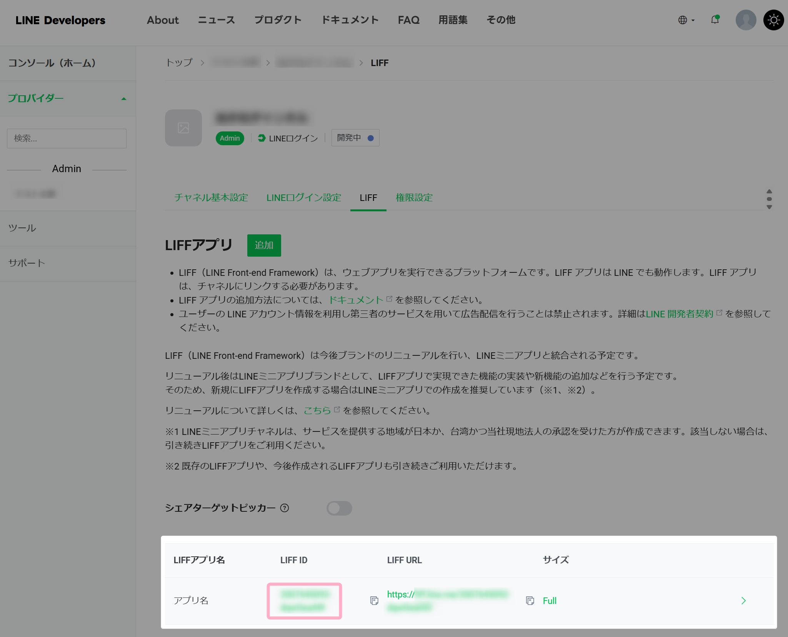
Task: Open the notifications bell
Action: (715, 20)
